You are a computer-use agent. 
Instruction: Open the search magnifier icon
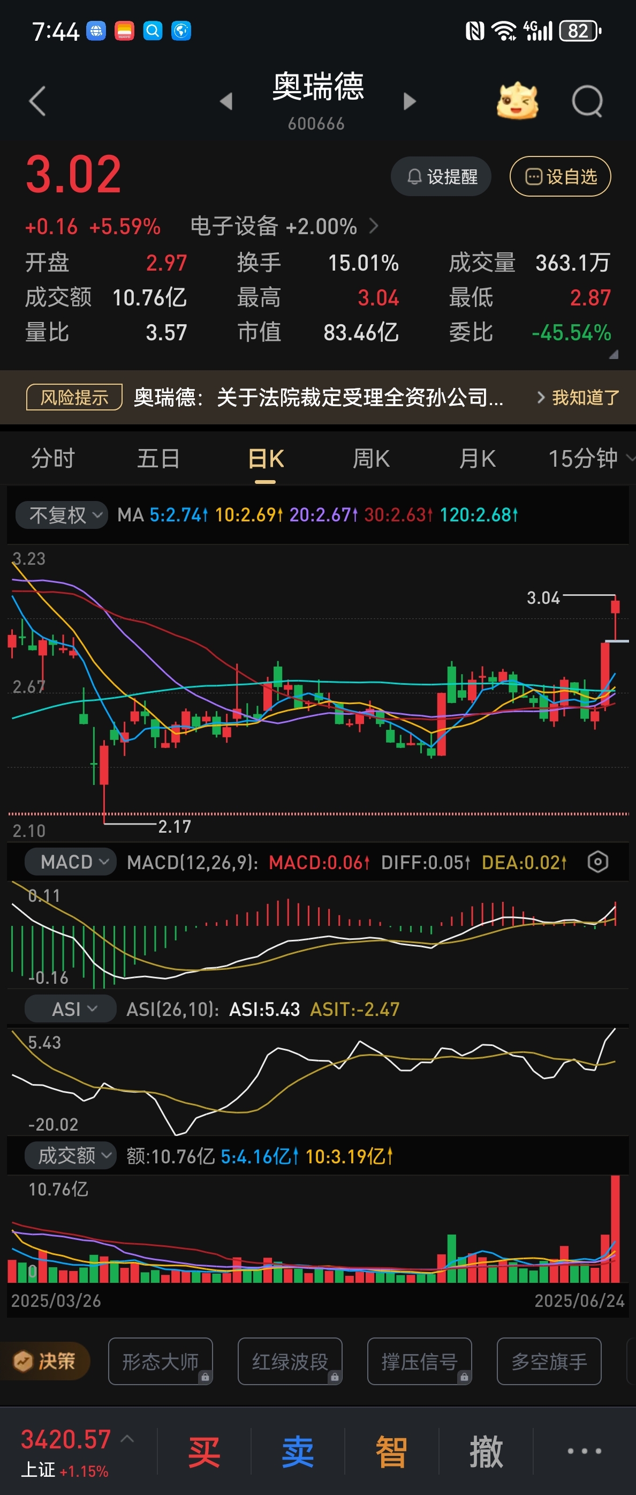pos(587,101)
